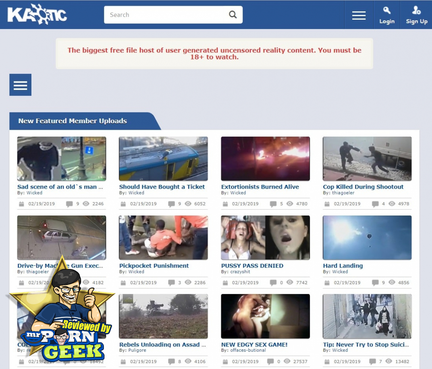The image size is (432, 369).
Task: Open the train thumbnail for "Should Have Bought a Ticket"
Action: click(x=163, y=159)
